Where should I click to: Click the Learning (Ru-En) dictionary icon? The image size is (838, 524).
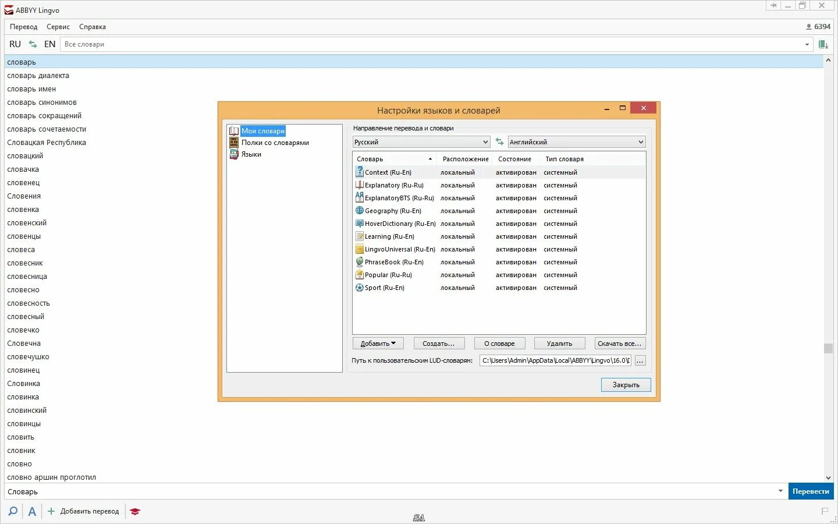pyautogui.click(x=360, y=236)
